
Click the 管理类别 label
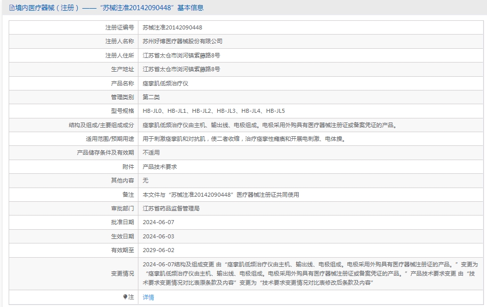tap(122, 97)
